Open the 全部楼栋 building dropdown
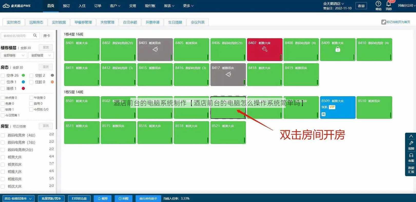The image size is (416, 202). [x=14, y=55]
